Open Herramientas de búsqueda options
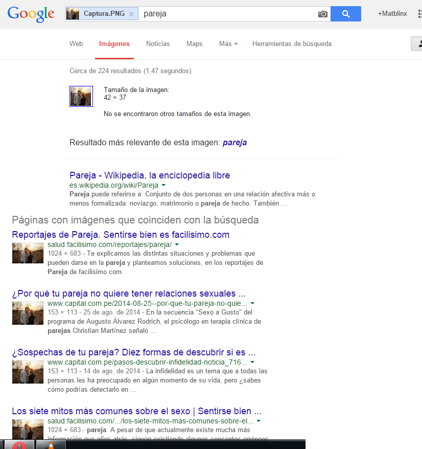 292,44
